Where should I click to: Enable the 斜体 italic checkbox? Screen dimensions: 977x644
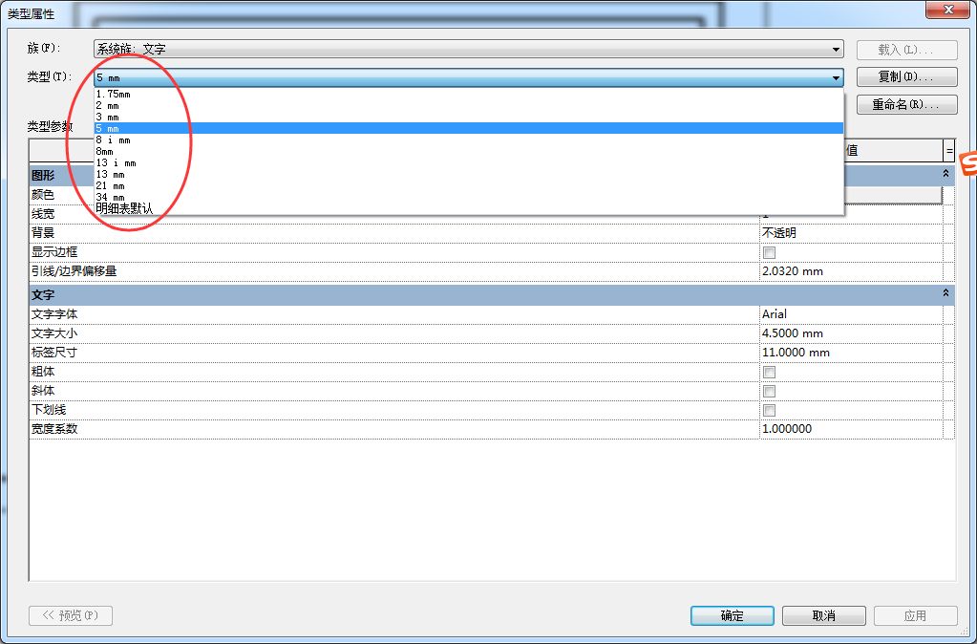pyautogui.click(x=770, y=391)
